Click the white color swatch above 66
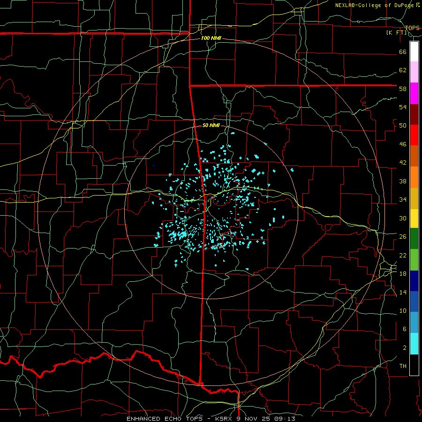 414,52
